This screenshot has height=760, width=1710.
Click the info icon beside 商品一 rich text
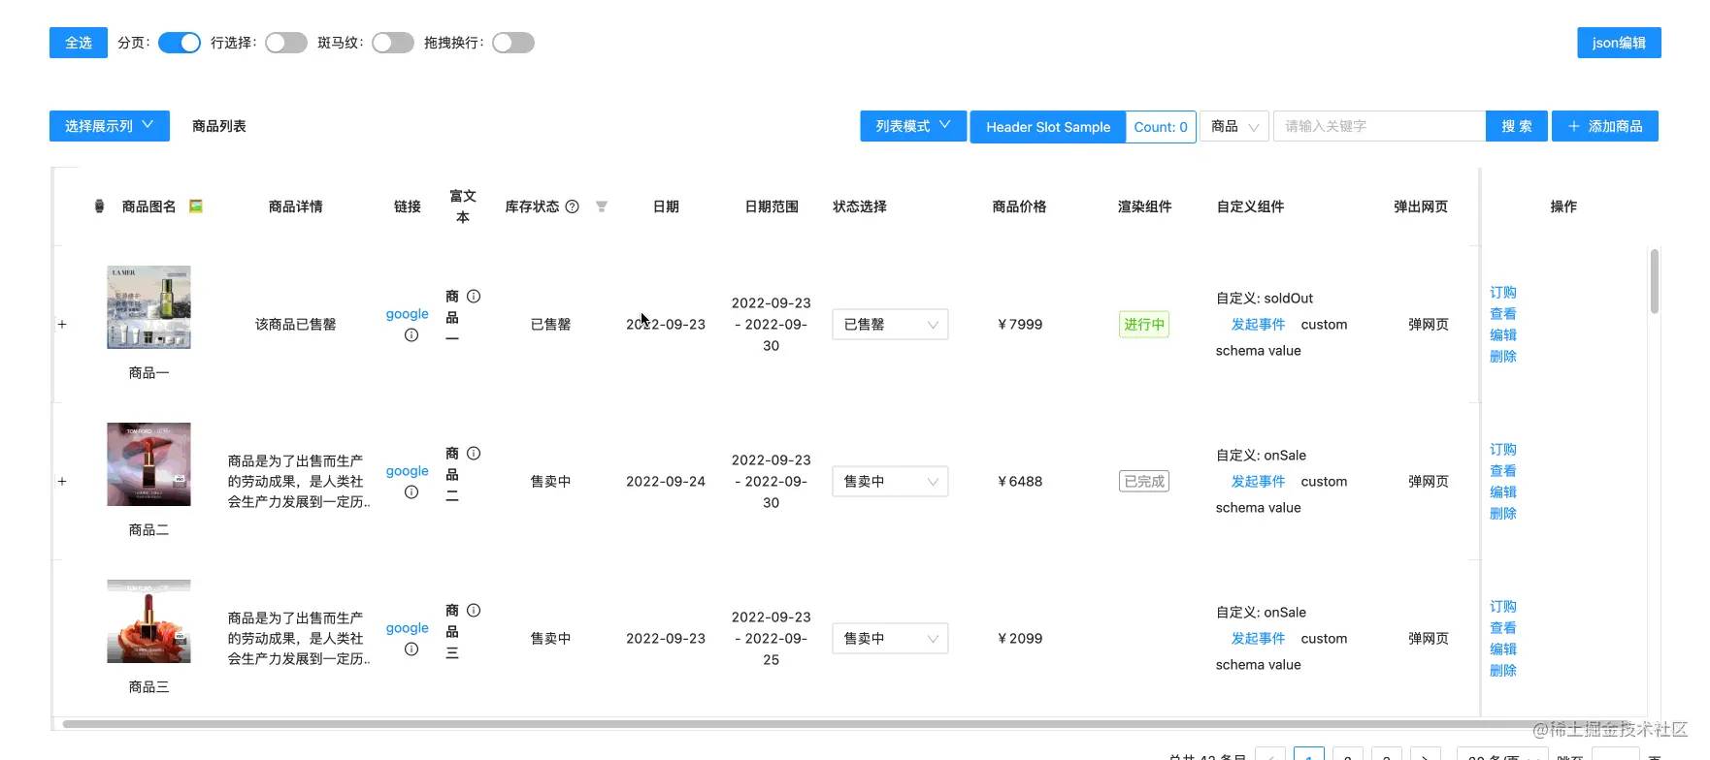pyautogui.click(x=474, y=297)
